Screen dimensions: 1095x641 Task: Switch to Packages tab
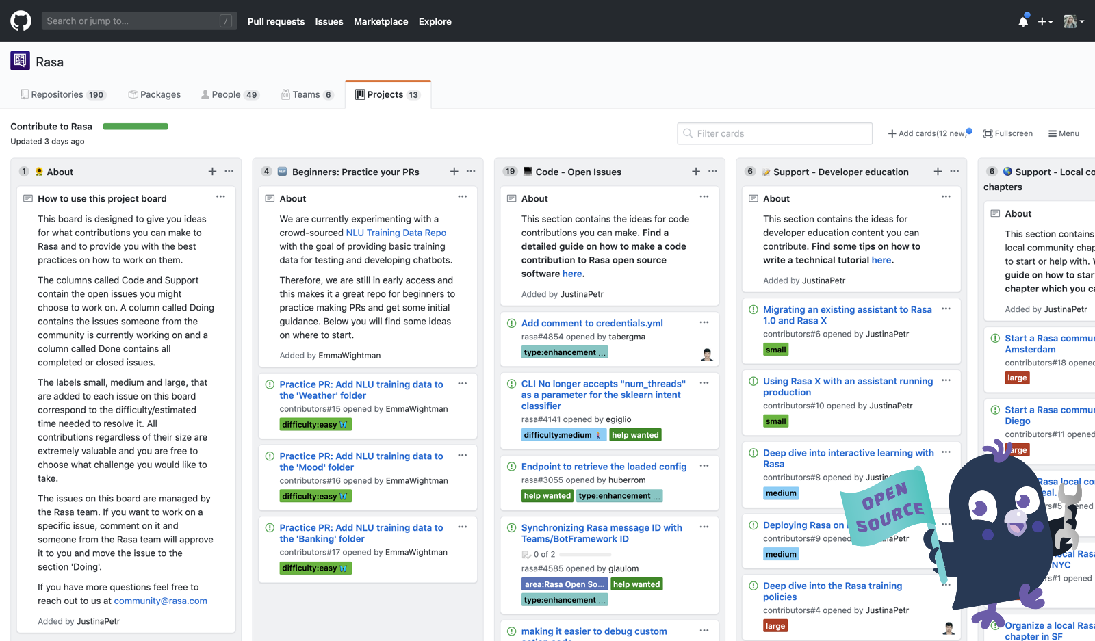(x=155, y=94)
